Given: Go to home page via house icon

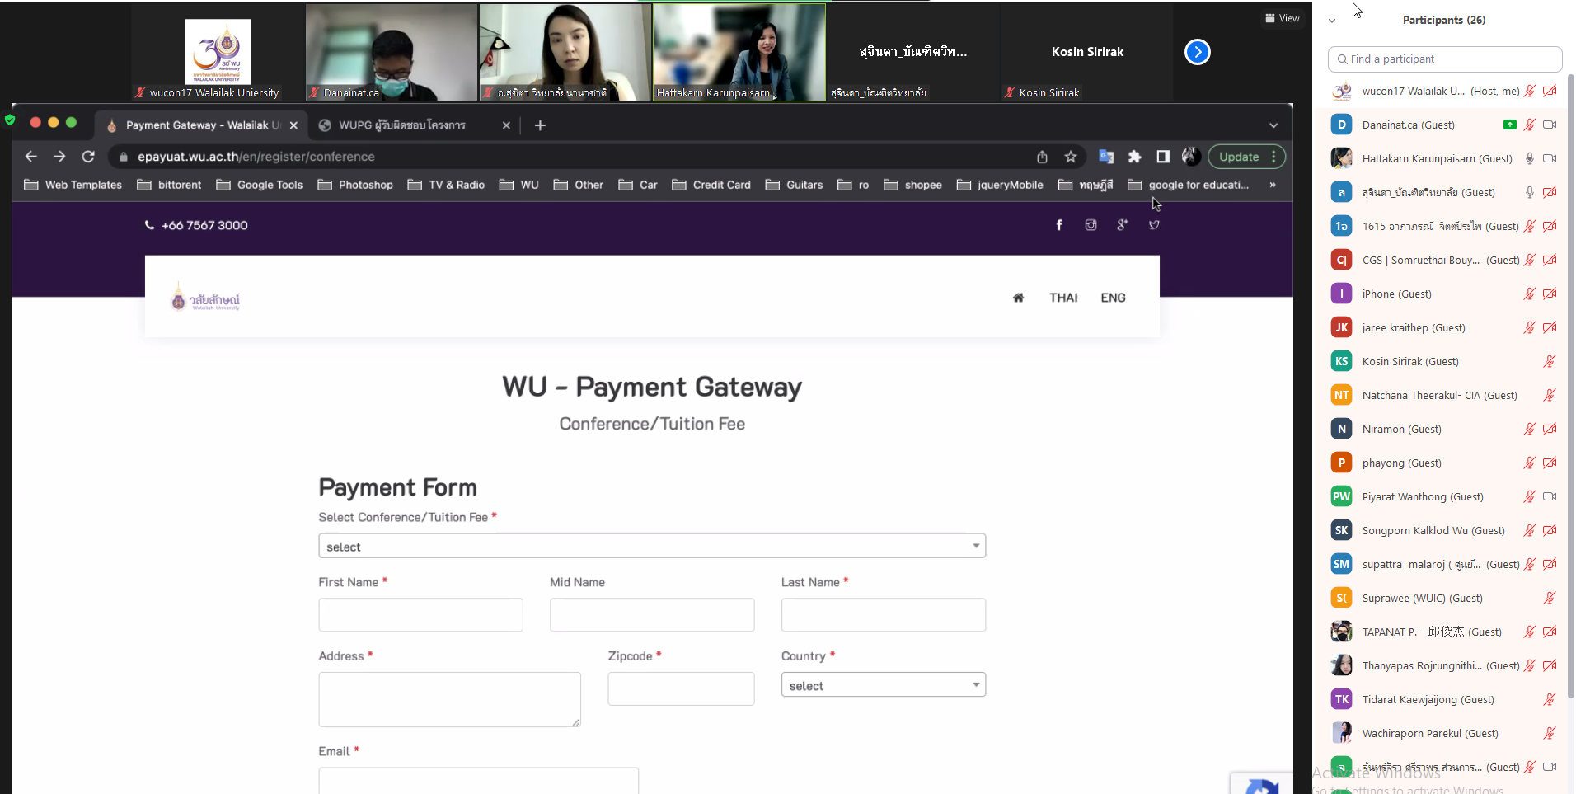Looking at the screenshot, I should coord(1018,298).
